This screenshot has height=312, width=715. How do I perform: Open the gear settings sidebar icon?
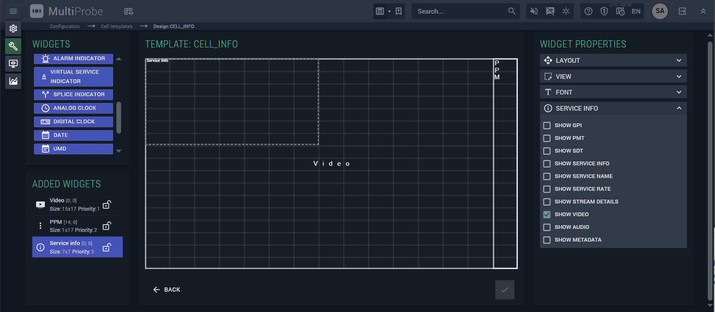[x=13, y=28]
